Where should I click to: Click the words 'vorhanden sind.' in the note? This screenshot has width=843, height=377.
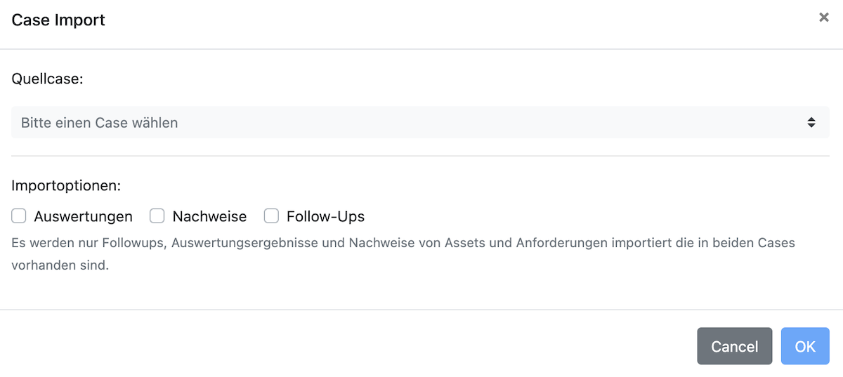coord(60,267)
